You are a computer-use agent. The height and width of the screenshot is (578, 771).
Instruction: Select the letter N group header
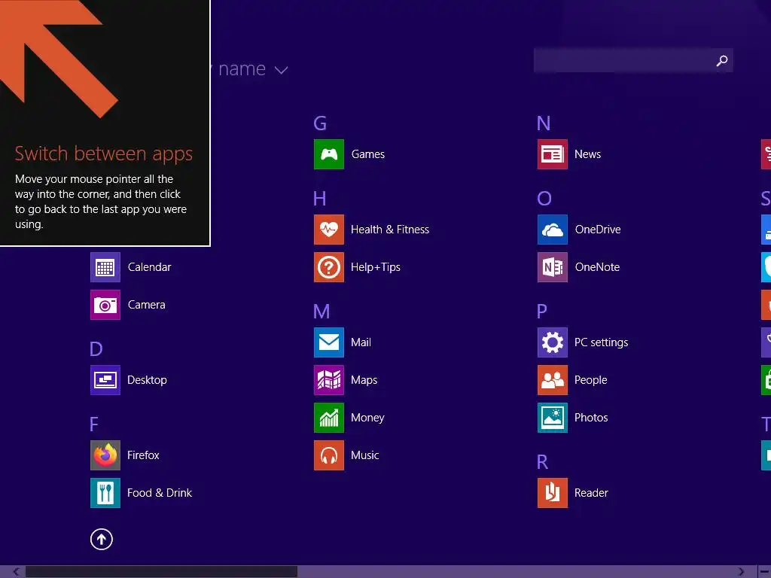click(x=544, y=123)
